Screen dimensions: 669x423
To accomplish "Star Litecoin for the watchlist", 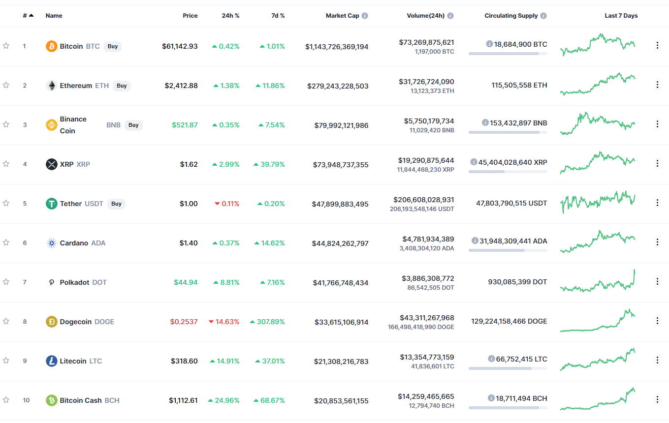I will click(6, 361).
